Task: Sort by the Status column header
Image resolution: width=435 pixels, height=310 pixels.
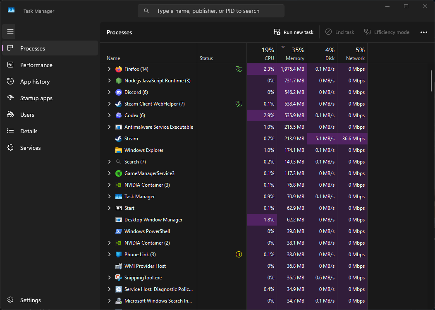Action: click(x=222, y=53)
